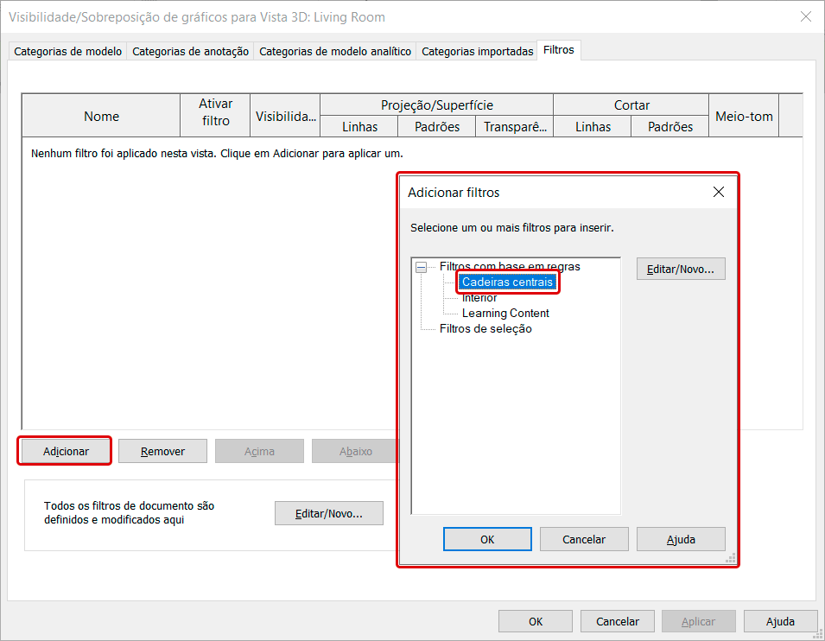The height and width of the screenshot is (641, 825).
Task: Switch to Categorias de anotação tab
Action: (x=190, y=52)
